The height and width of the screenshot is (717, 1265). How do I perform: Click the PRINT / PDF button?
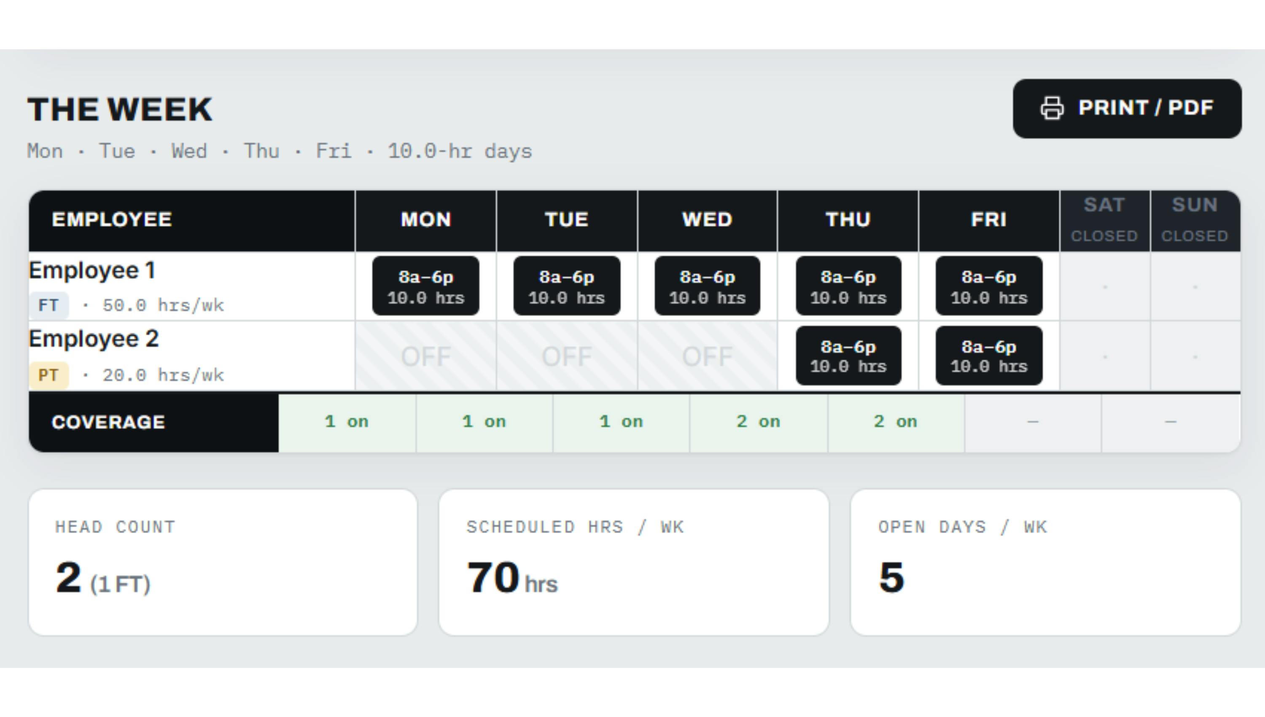coord(1127,108)
